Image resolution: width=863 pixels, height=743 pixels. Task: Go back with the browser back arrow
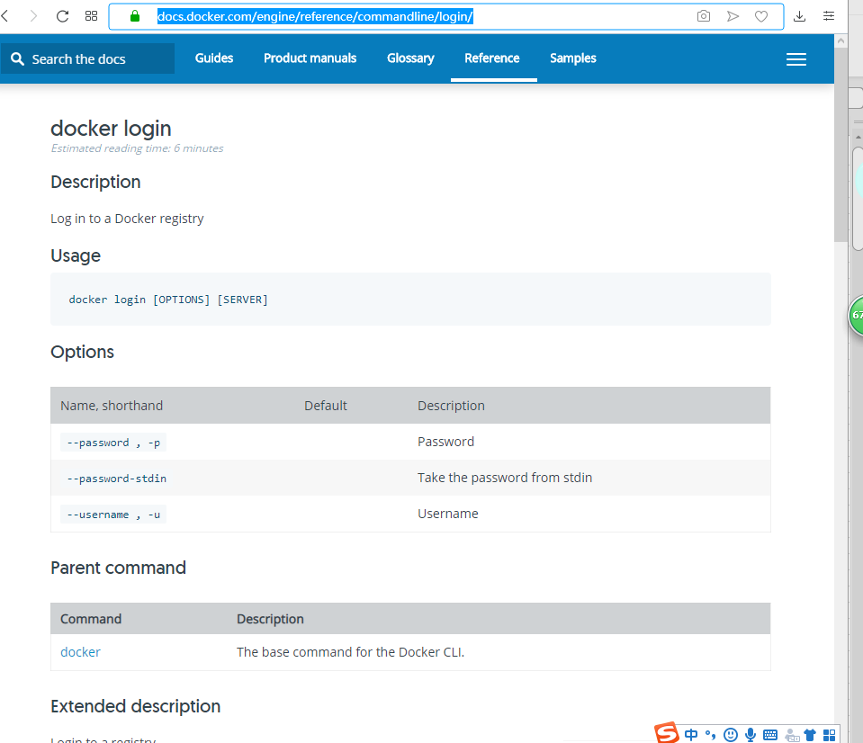coord(5,16)
